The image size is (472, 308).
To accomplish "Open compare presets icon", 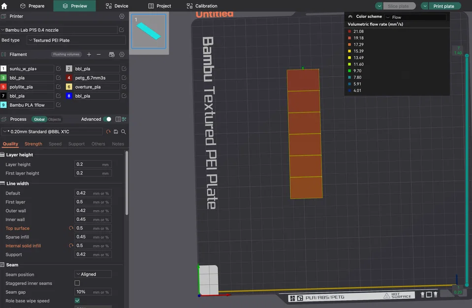I will (124, 119).
